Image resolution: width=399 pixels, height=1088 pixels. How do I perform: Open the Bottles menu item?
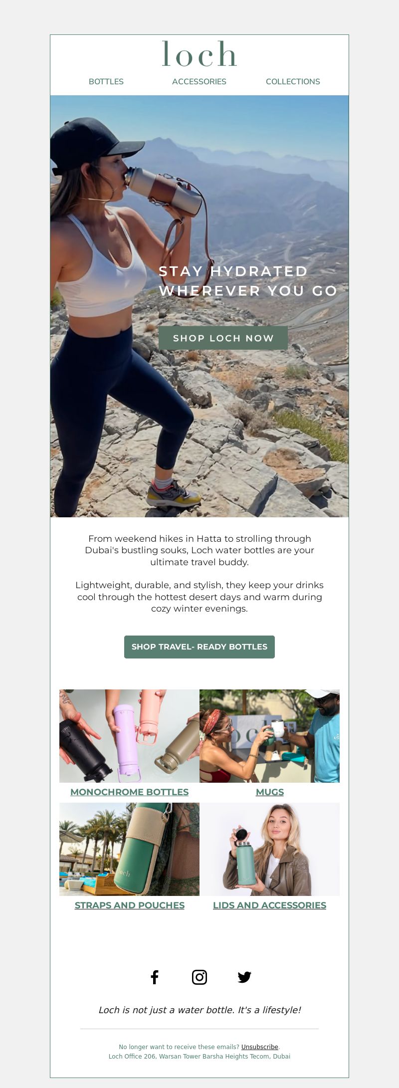106,81
